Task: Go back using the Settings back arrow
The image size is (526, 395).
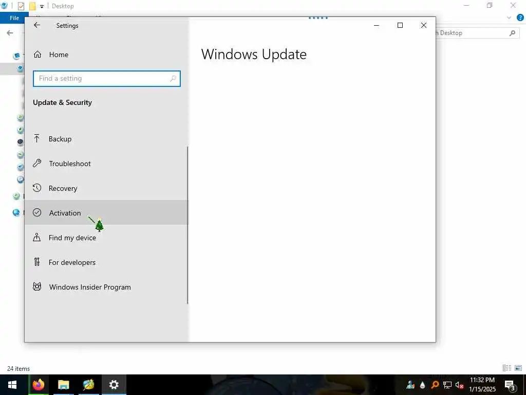Action: tap(37, 25)
